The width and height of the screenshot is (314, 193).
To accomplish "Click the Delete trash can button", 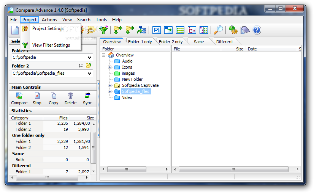I will (x=70, y=99).
